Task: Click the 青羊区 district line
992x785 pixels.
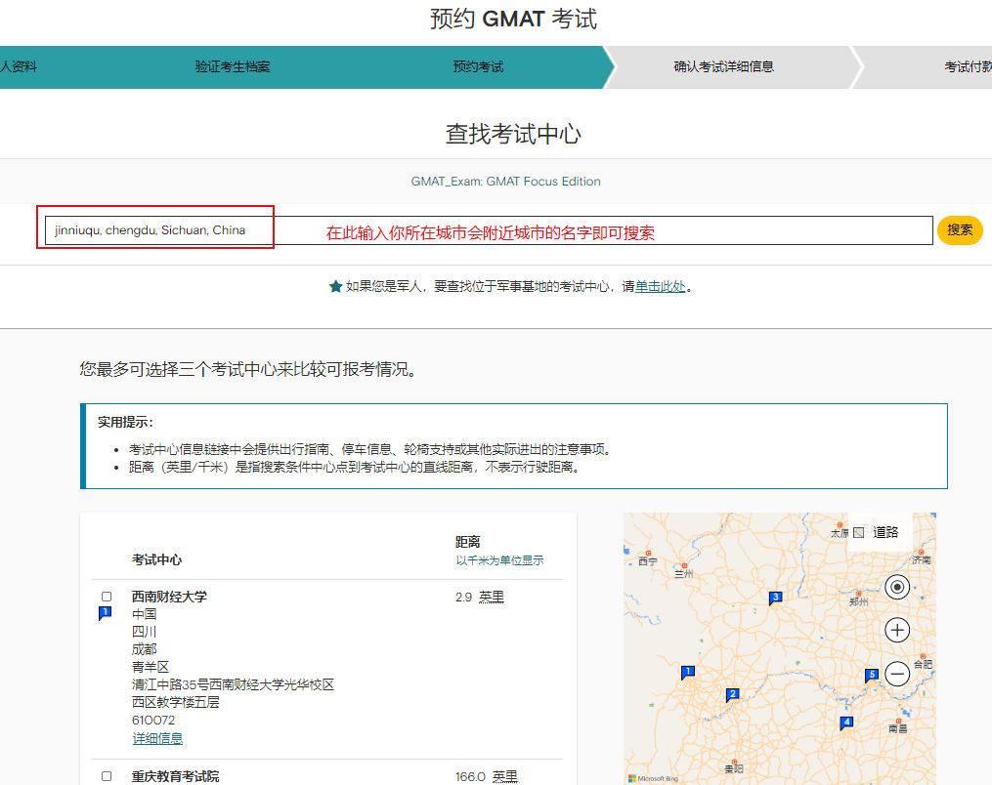Action: coord(150,667)
